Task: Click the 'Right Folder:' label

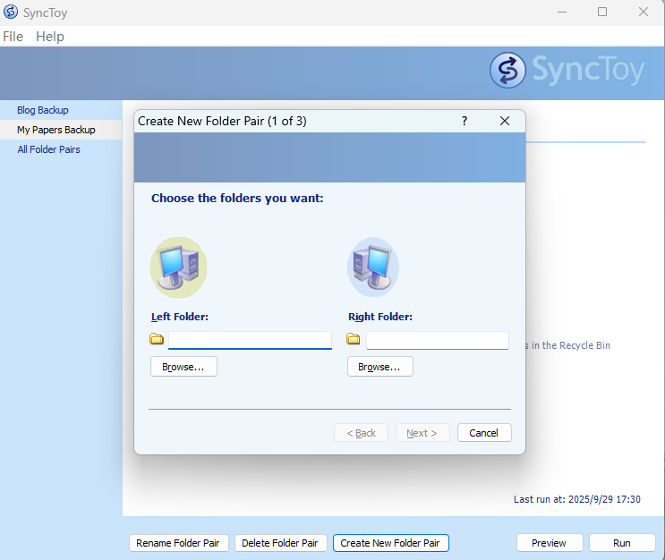Action: pyautogui.click(x=380, y=317)
